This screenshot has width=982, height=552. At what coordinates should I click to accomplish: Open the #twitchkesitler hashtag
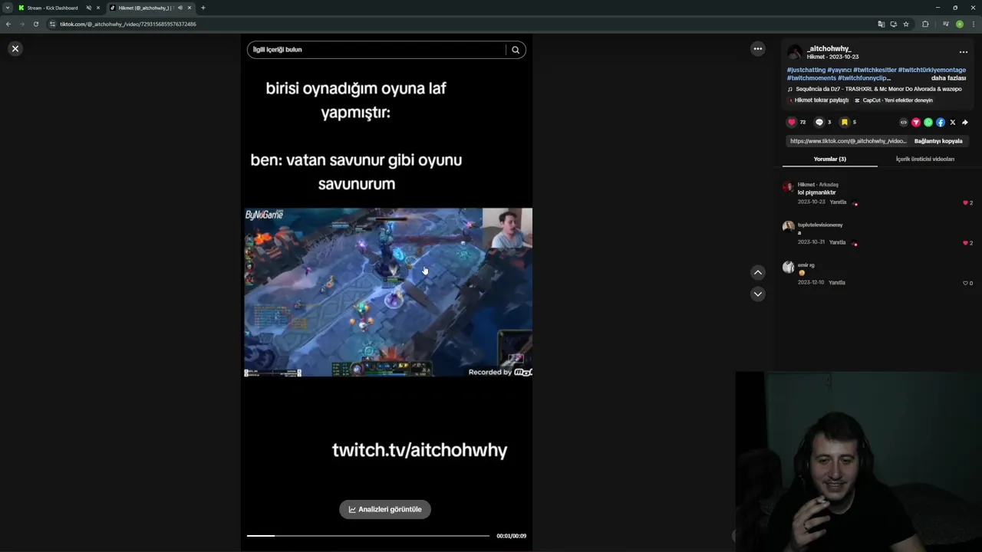875,70
